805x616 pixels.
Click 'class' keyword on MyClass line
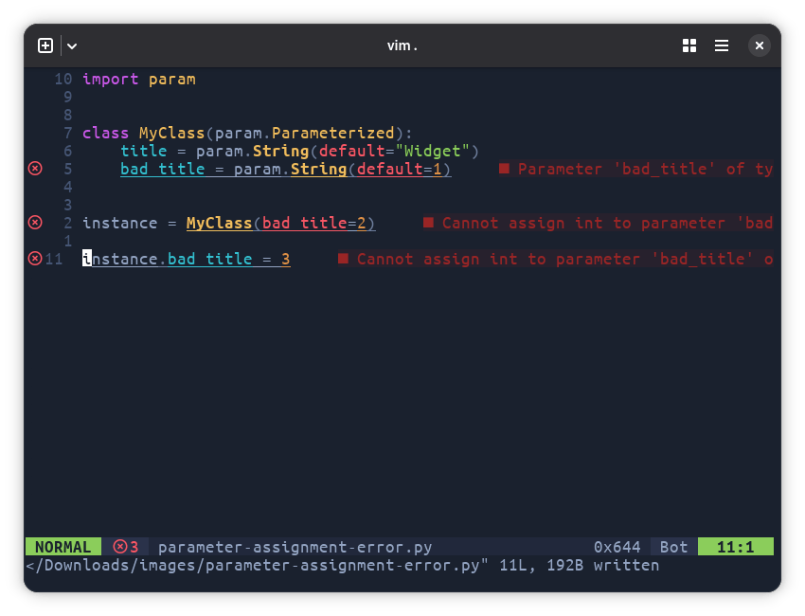(x=106, y=133)
